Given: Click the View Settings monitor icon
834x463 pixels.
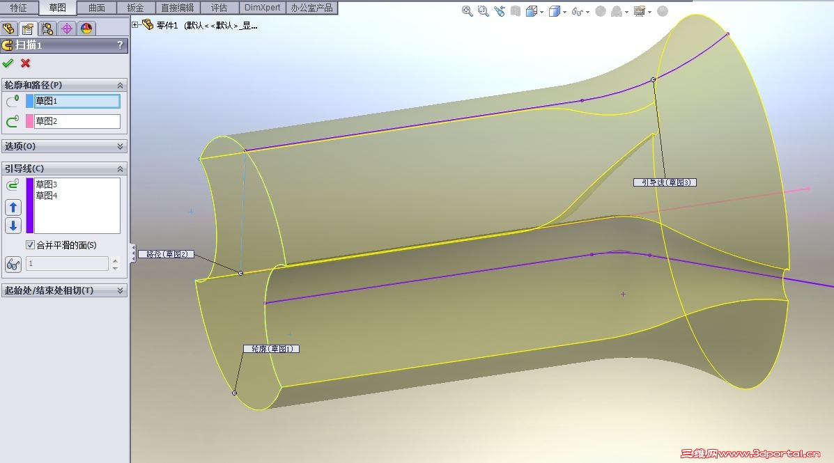Looking at the screenshot, I should click(640, 11).
